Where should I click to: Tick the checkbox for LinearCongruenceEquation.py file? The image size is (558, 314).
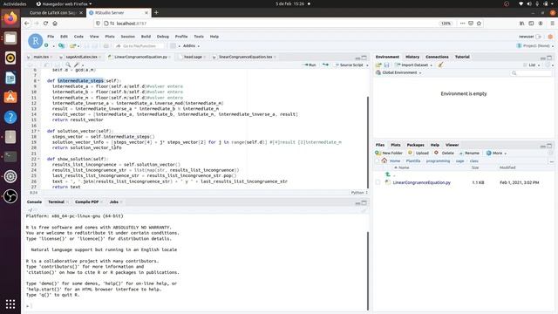[x=378, y=182]
